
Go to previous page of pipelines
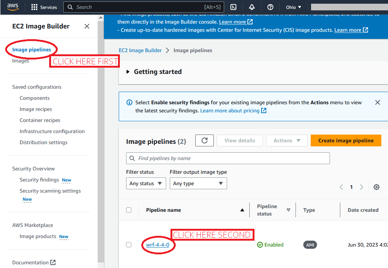click(341, 187)
